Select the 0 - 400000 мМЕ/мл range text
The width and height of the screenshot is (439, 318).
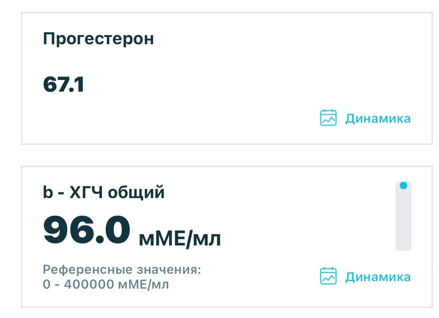point(106,284)
